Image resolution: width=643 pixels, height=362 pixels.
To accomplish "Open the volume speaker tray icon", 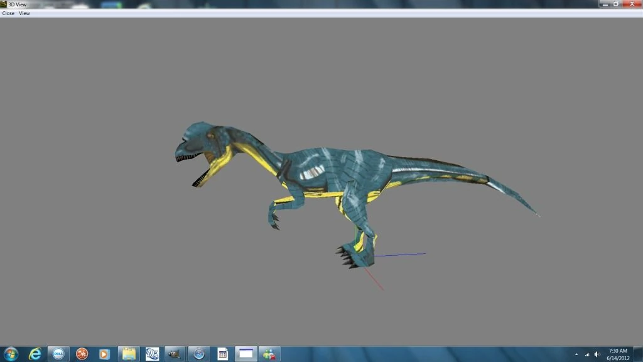I will click(x=598, y=354).
